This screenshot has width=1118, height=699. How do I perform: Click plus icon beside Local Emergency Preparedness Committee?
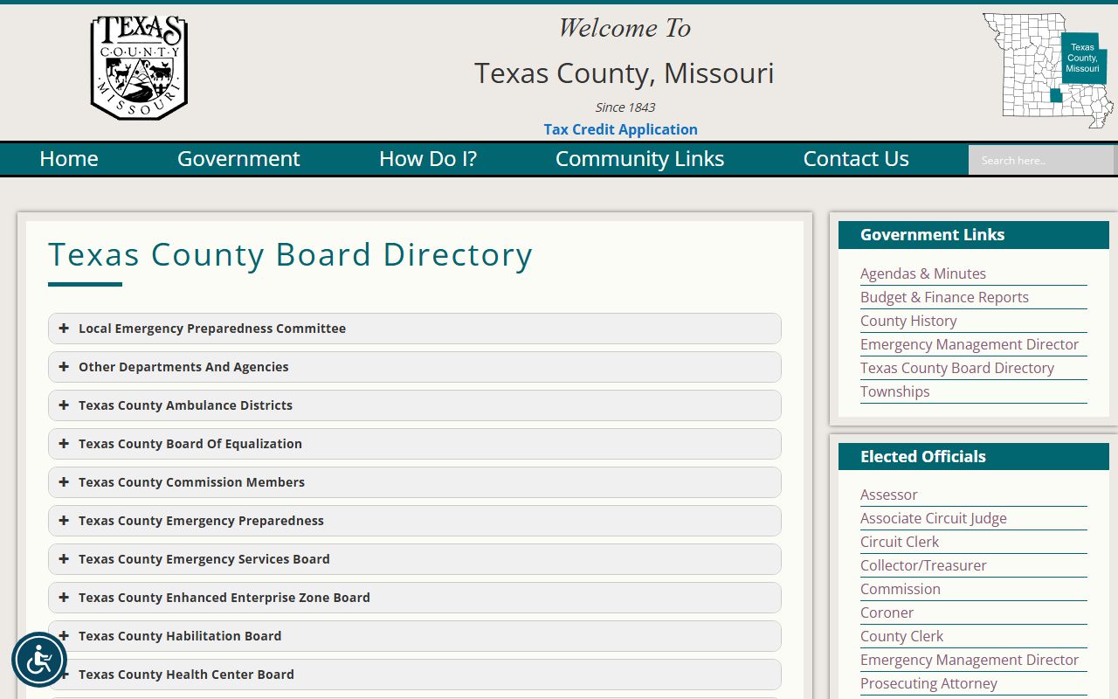coord(64,329)
